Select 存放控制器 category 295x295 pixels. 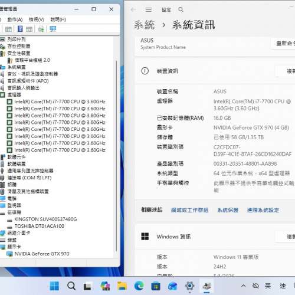(19, 46)
